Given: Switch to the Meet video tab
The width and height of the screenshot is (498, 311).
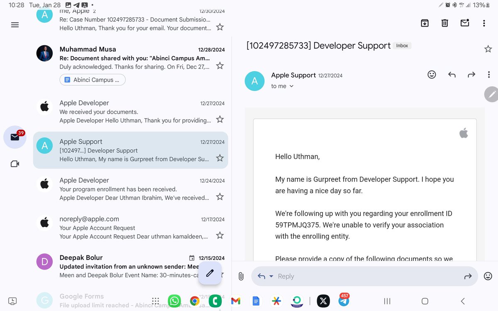Looking at the screenshot, I should (15, 164).
